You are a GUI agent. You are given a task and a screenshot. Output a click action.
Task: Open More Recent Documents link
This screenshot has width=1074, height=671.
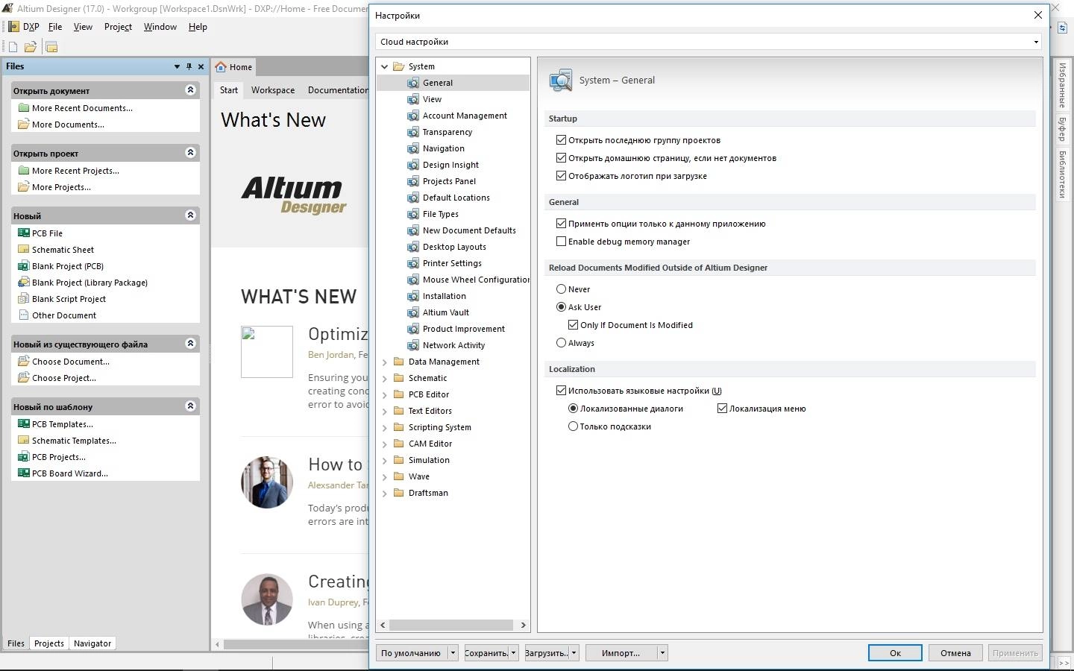tap(82, 108)
